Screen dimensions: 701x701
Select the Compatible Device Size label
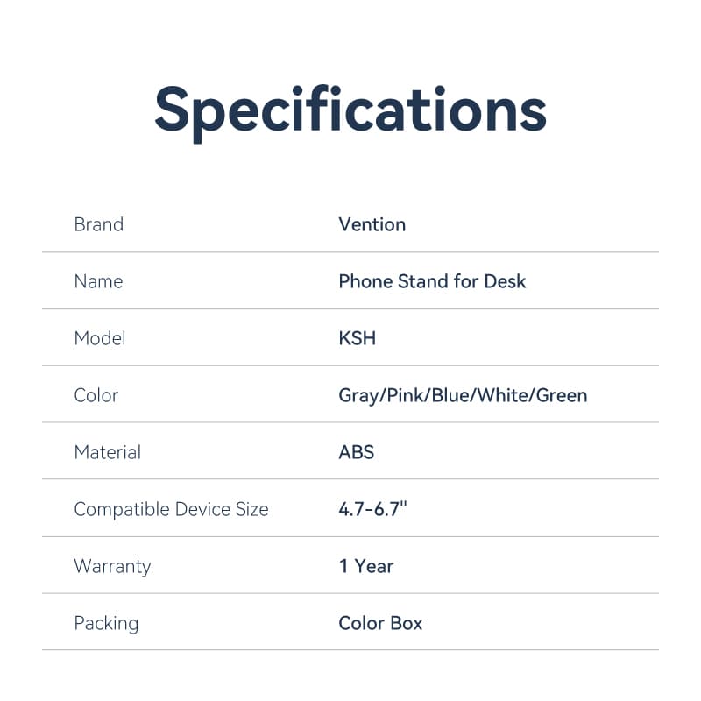(x=171, y=509)
